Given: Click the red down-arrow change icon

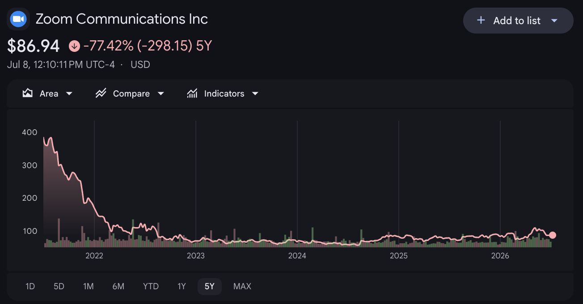Looking at the screenshot, I should tap(74, 46).
